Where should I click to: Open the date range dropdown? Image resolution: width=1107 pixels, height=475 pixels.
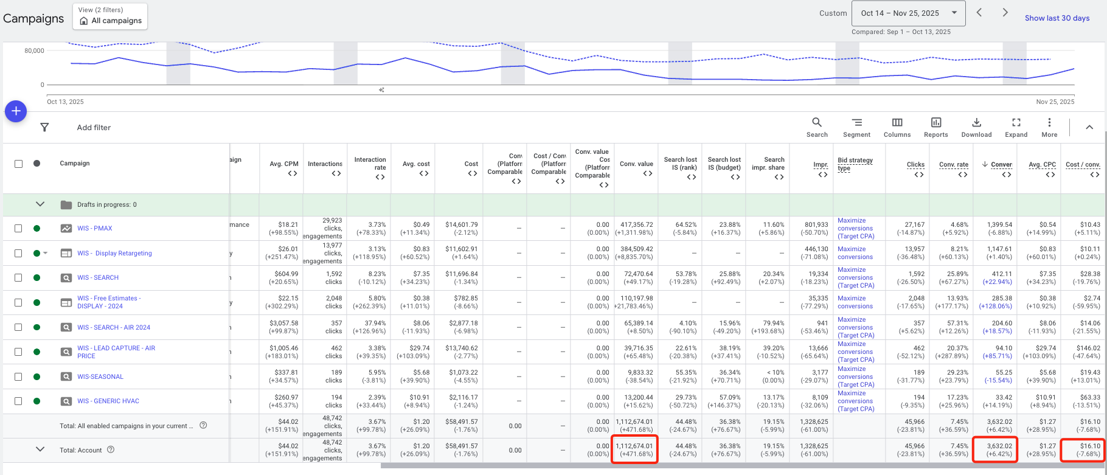(909, 13)
